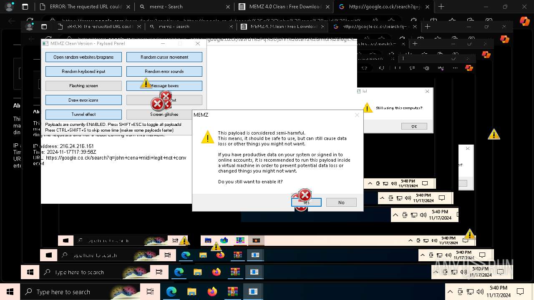Close the memz - Search tab in top window
The height and width of the screenshot is (300, 534).
[x=228, y=7]
